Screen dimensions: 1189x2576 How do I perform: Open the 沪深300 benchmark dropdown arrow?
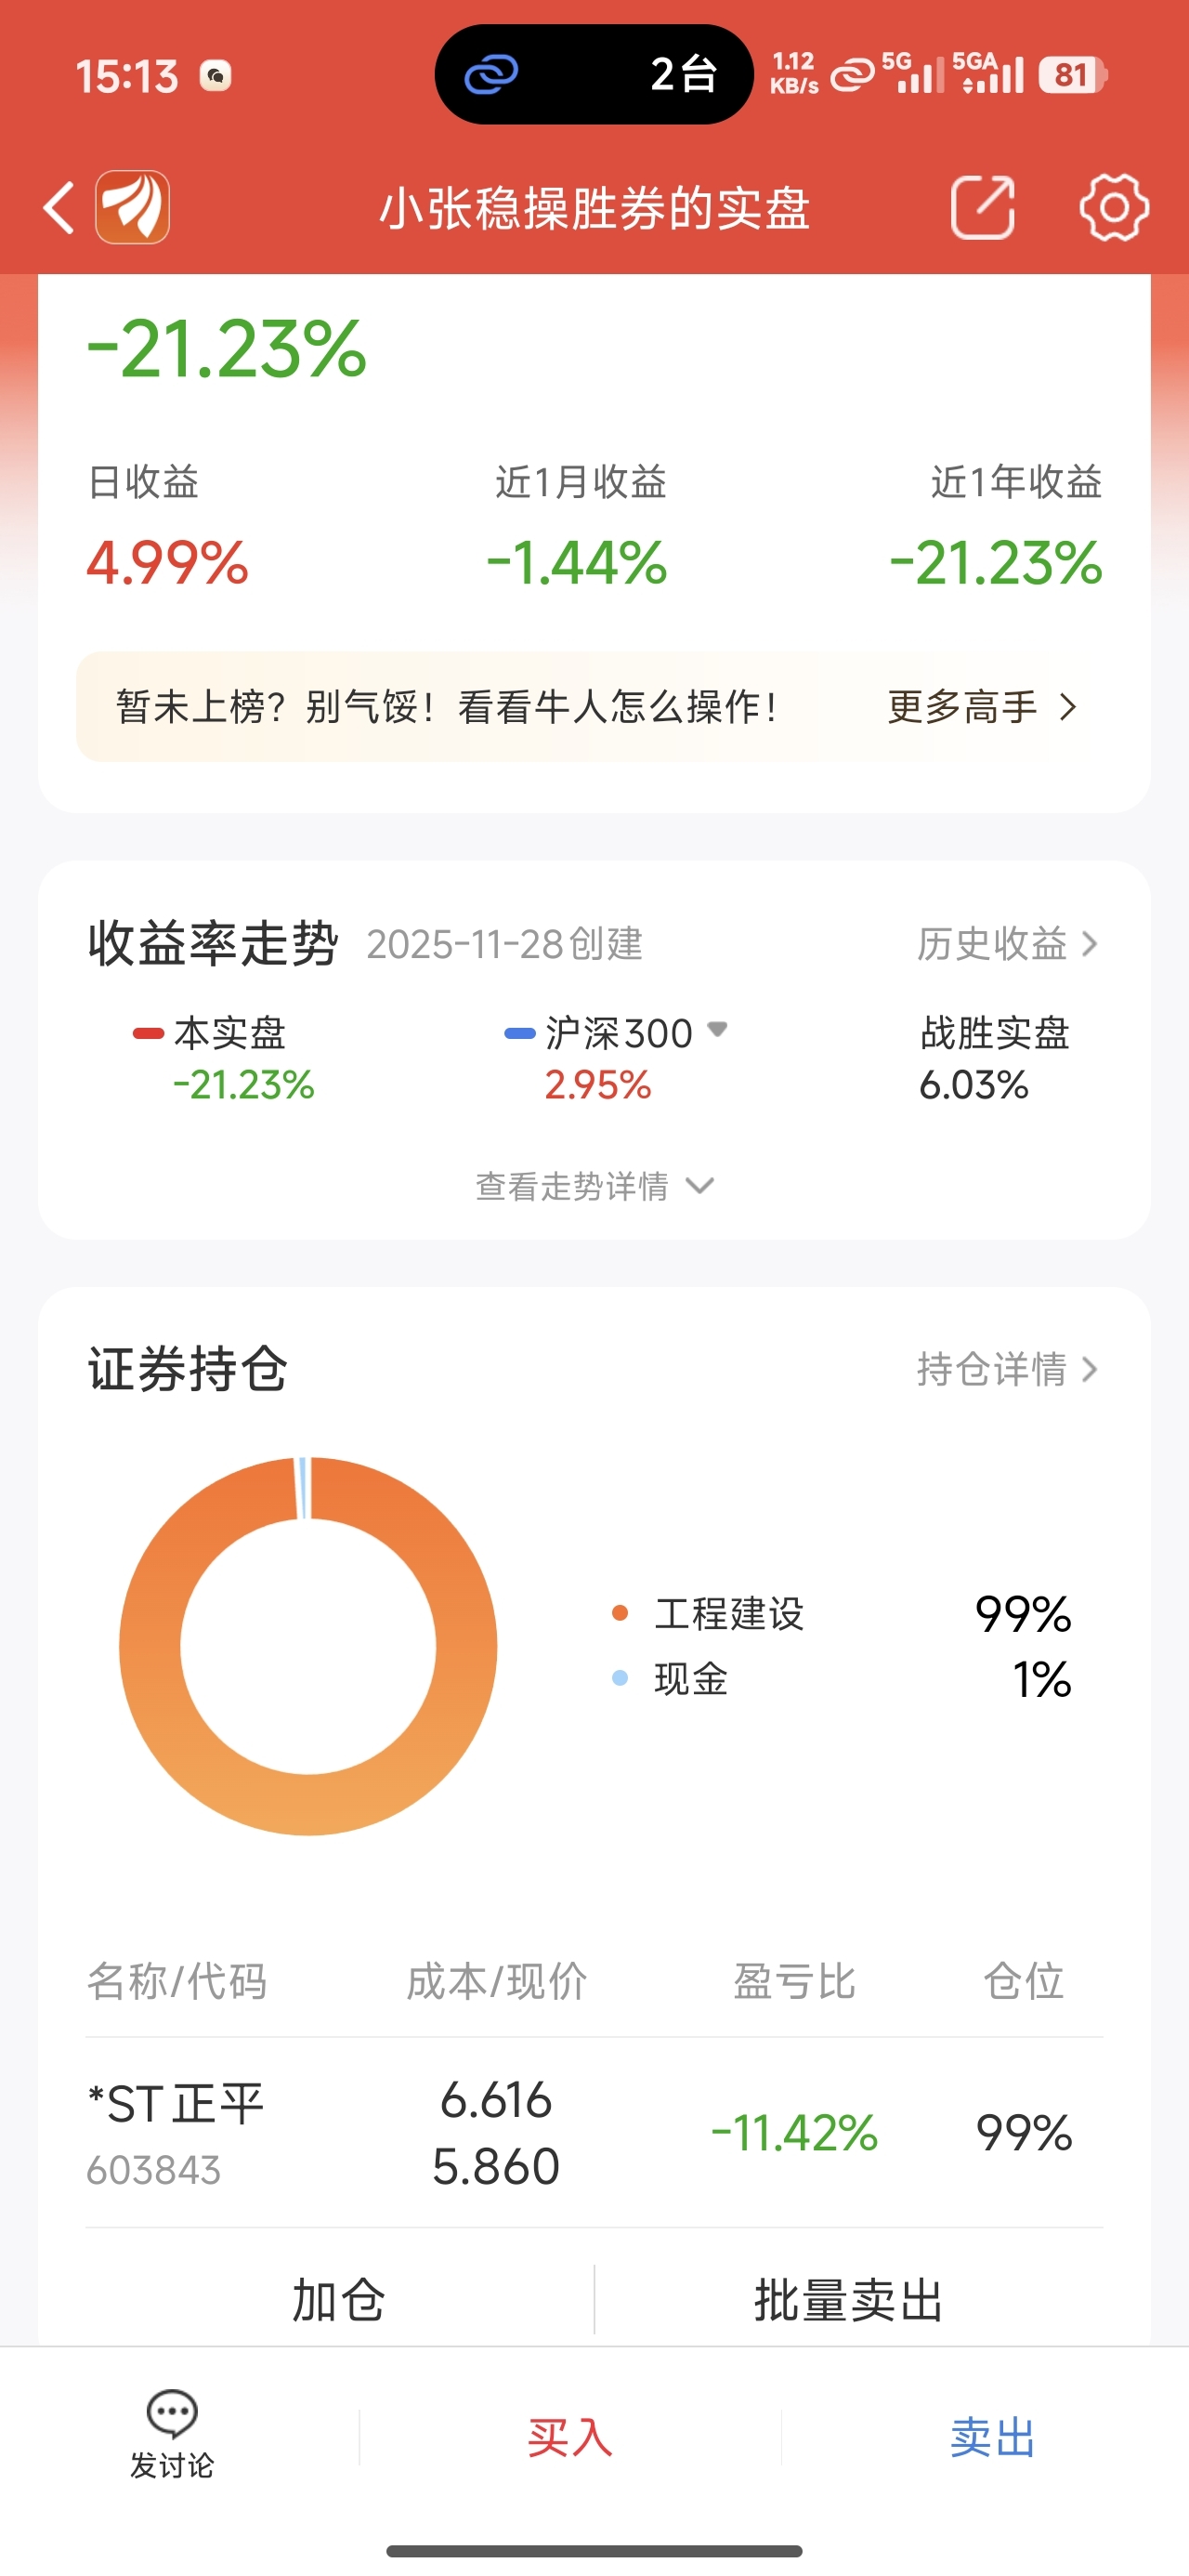pyautogui.click(x=717, y=1029)
